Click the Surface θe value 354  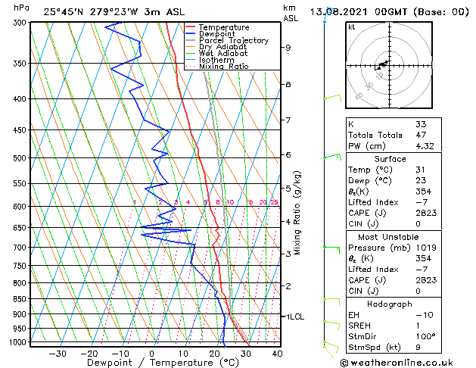(423, 192)
